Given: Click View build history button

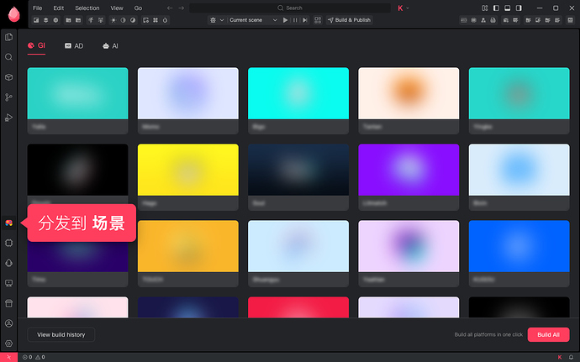Looking at the screenshot, I should click(x=61, y=334).
